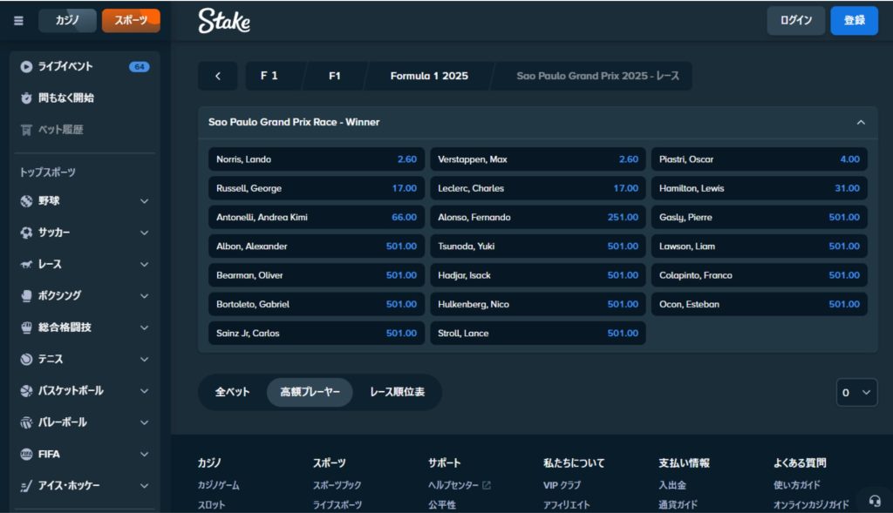Click the Stake logo

(224, 21)
